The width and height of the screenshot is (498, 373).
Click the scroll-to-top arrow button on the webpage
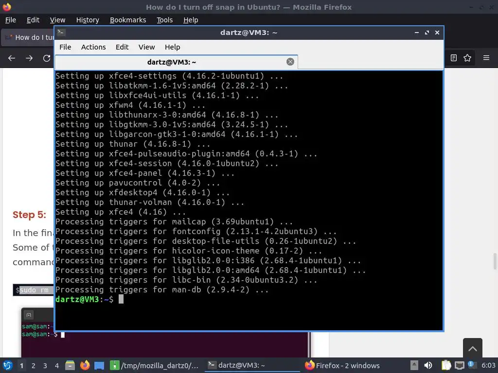[473, 348]
